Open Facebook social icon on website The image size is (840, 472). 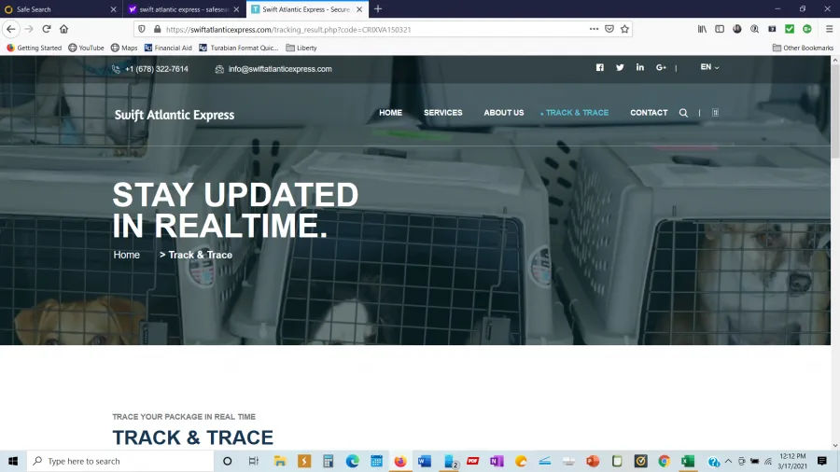[x=600, y=67]
